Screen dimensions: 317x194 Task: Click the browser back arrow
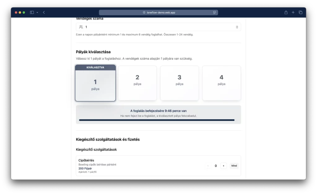coord(44,12)
